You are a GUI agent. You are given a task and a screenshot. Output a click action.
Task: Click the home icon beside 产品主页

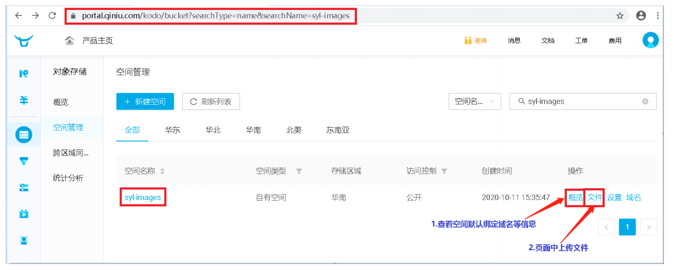(69, 41)
